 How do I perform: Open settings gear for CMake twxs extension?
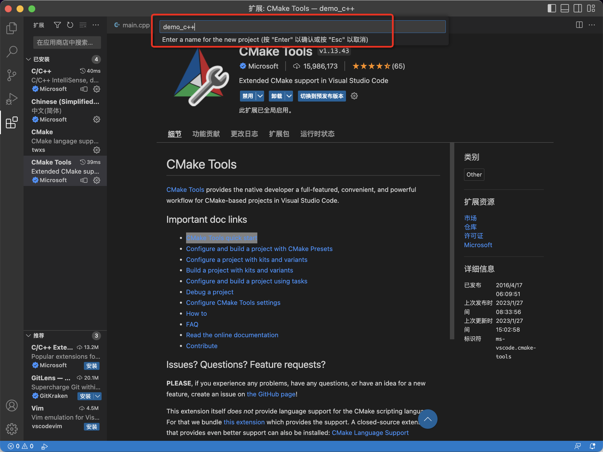[x=97, y=150]
